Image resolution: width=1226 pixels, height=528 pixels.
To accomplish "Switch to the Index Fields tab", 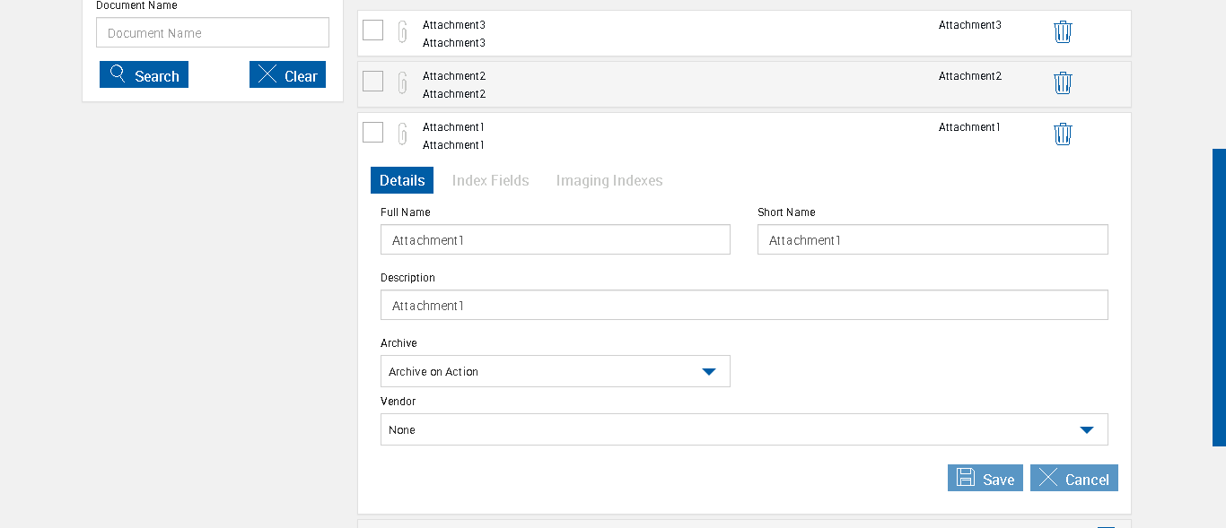I will pos(490,180).
